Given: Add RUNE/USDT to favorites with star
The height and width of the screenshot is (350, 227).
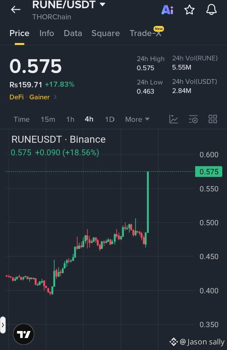Looking at the screenshot, I should pos(189,10).
